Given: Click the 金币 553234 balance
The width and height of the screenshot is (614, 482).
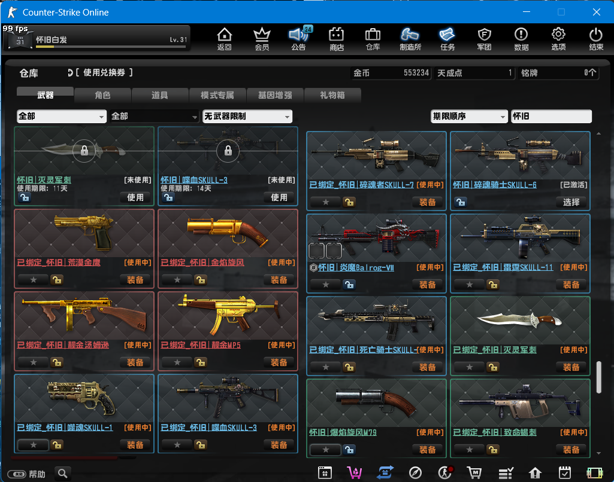Looking at the screenshot, I should click(x=391, y=73).
